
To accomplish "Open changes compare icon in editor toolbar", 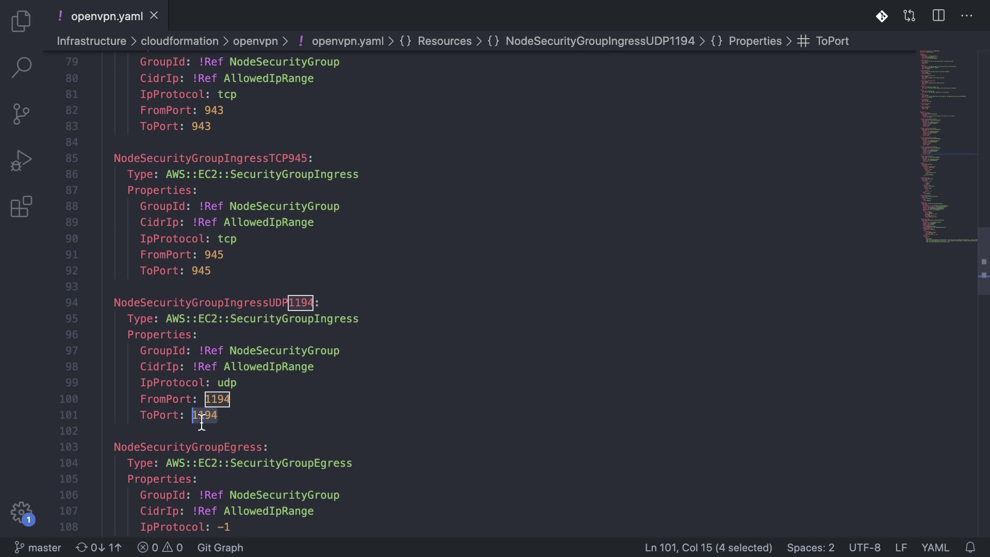I will point(910,16).
